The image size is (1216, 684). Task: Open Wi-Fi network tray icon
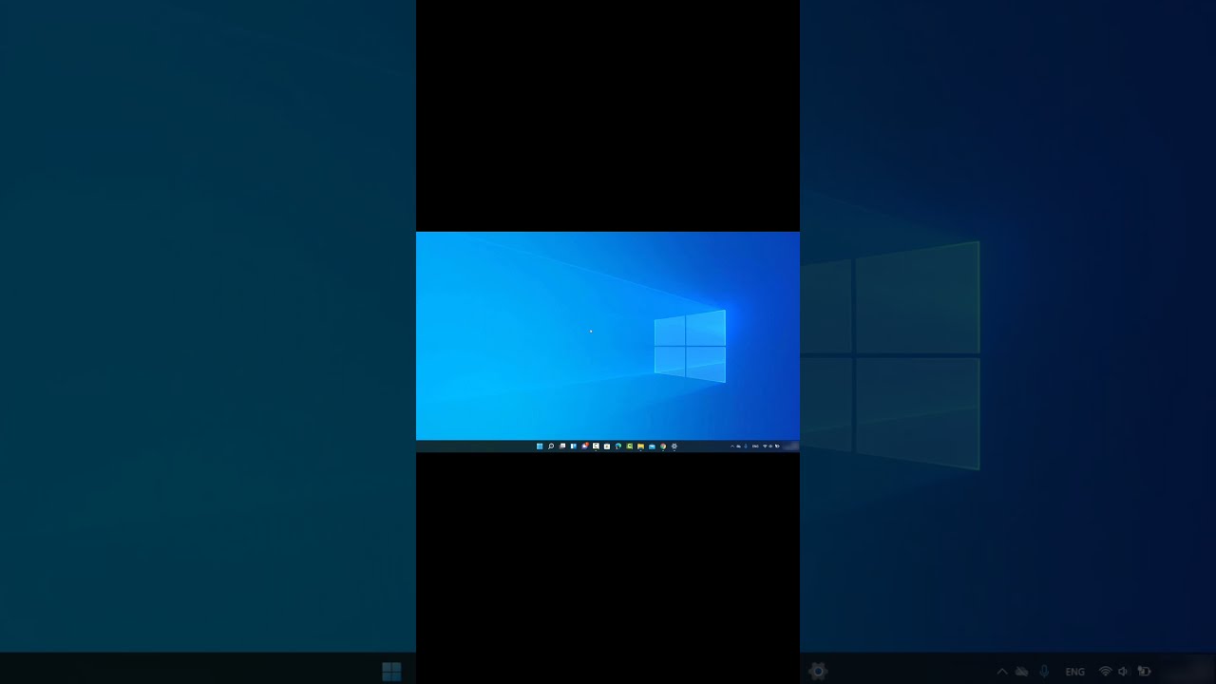tap(765, 446)
